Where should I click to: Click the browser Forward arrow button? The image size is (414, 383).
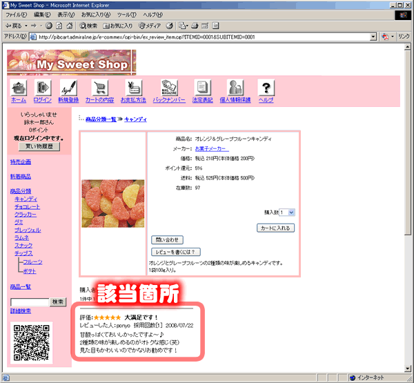click(34, 26)
